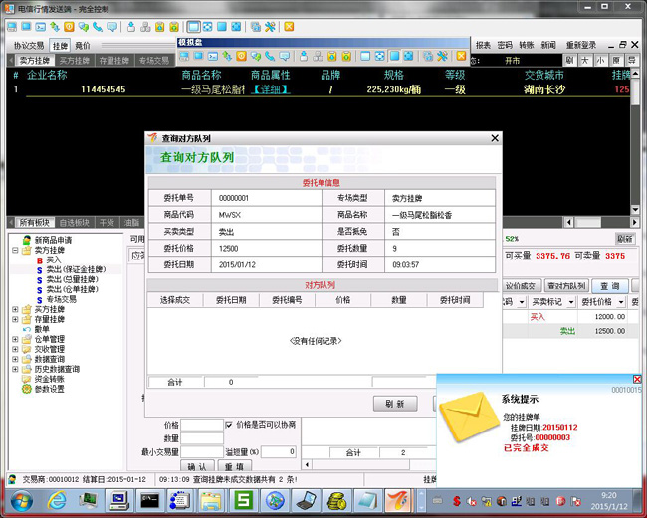Click the 查询 button
This screenshot has height=518, width=647.
tap(610, 286)
